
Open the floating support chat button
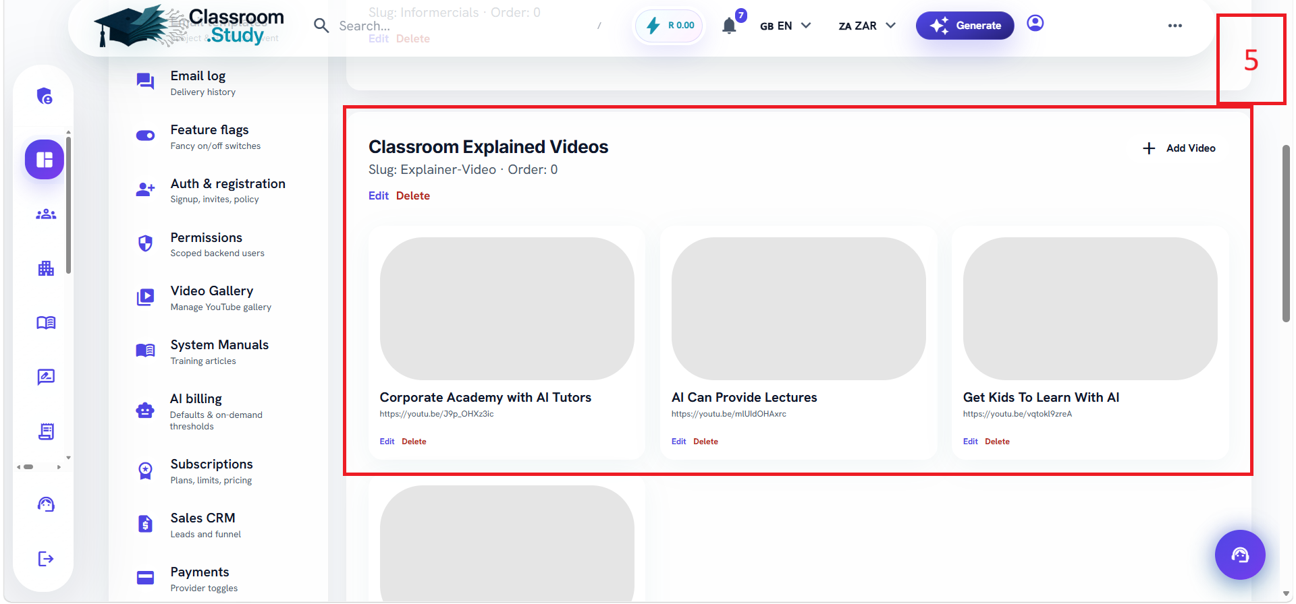[x=1240, y=555]
